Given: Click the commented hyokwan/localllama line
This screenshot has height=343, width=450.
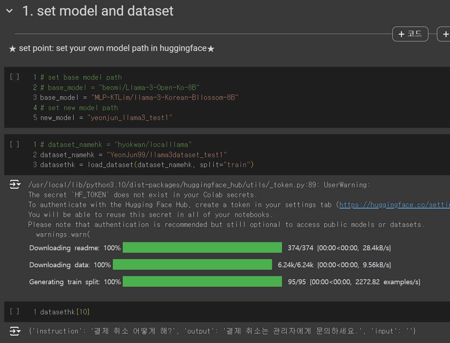Looking at the screenshot, I should pyautogui.click(x=116, y=144).
